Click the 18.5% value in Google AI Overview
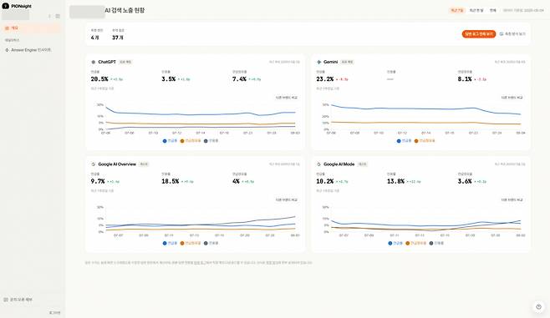 (x=171, y=181)
